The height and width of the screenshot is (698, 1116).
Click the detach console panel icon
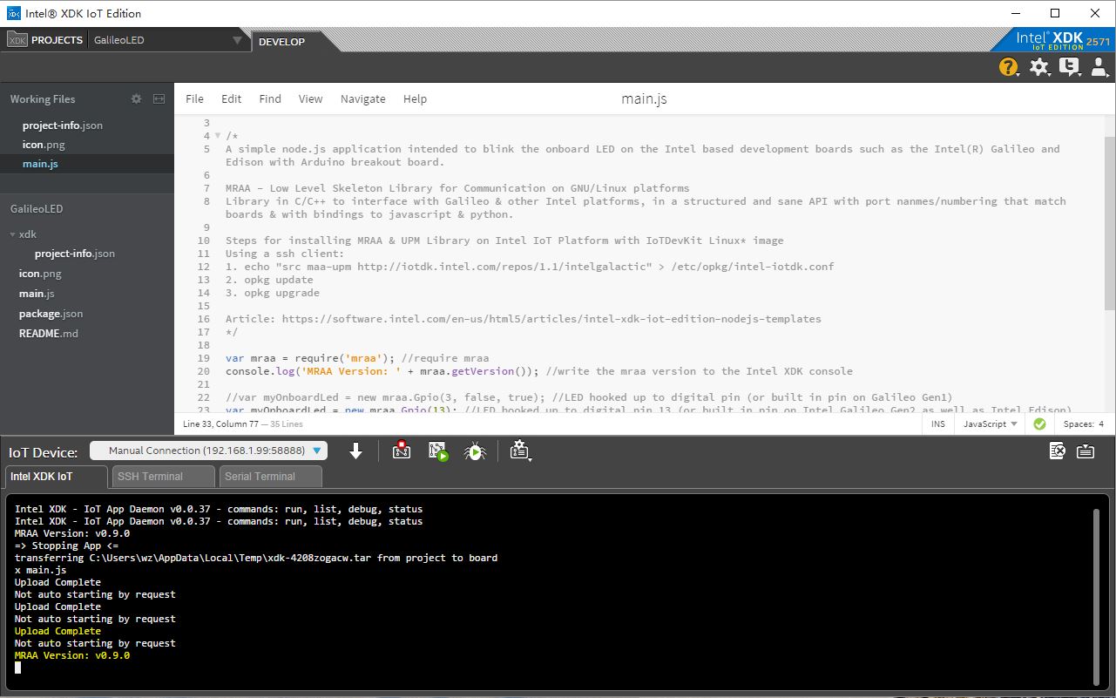coord(1086,451)
